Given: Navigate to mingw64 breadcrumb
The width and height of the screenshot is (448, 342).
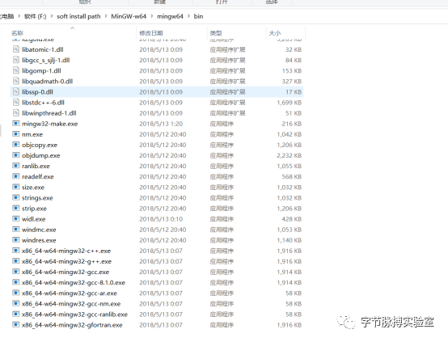Looking at the screenshot, I should coord(170,16).
